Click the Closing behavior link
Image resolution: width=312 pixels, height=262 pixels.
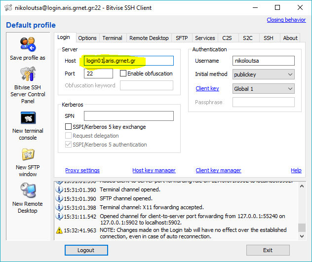(286, 20)
